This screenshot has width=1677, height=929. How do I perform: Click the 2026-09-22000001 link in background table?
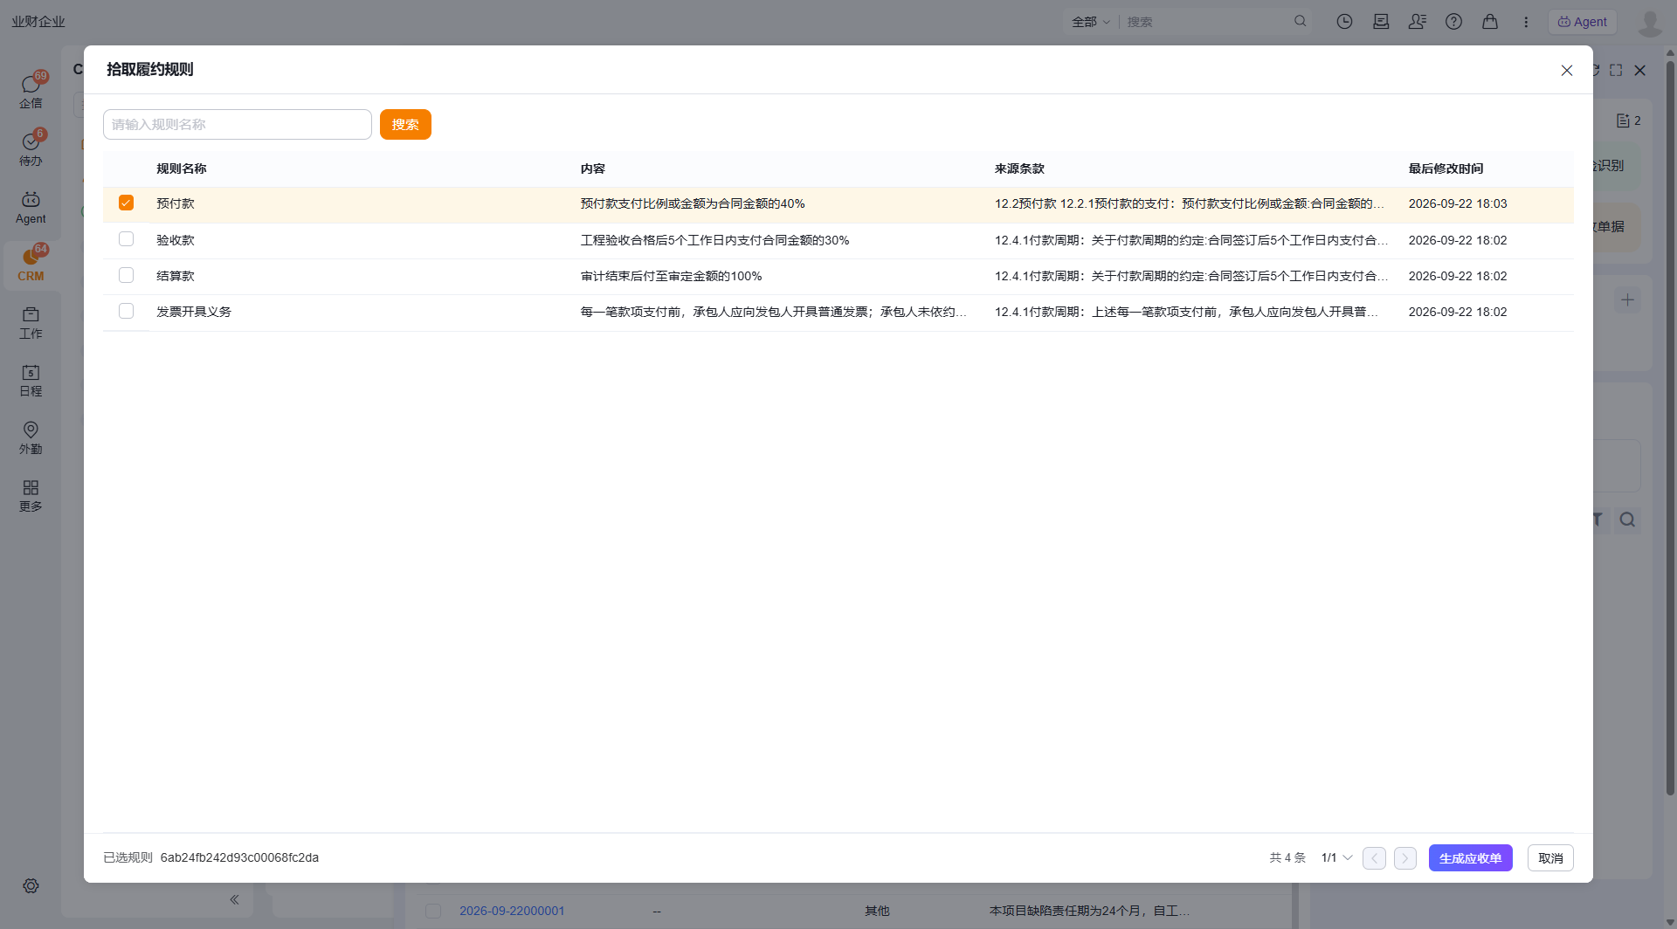click(512, 911)
